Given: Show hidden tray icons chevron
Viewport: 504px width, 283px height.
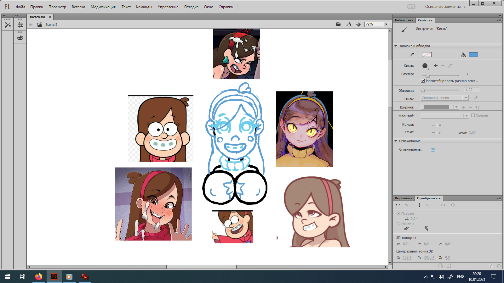Looking at the screenshot, I should pos(426,277).
